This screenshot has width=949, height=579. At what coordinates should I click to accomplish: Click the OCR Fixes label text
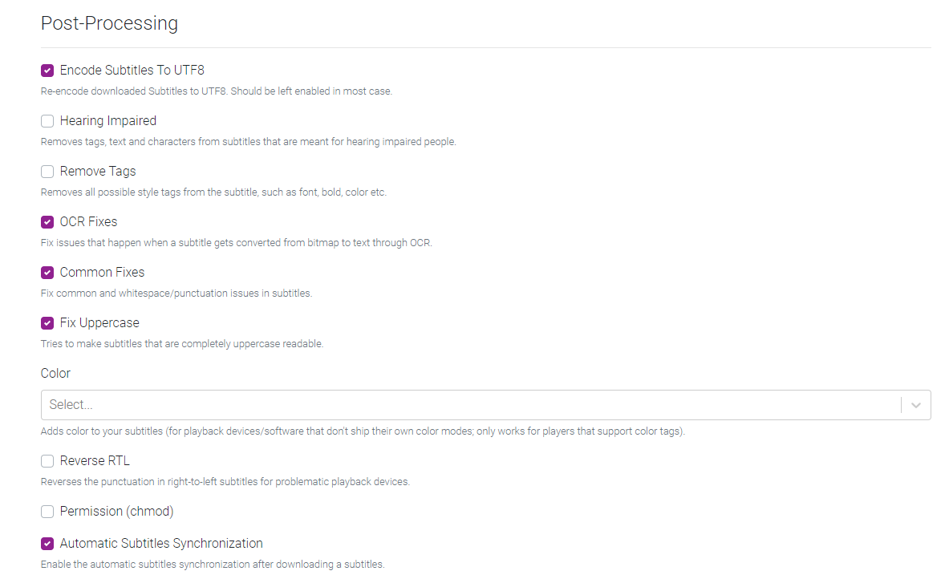[88, 221]
